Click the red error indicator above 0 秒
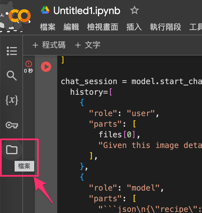Screen dimensions: 202x213 (29, 64)
